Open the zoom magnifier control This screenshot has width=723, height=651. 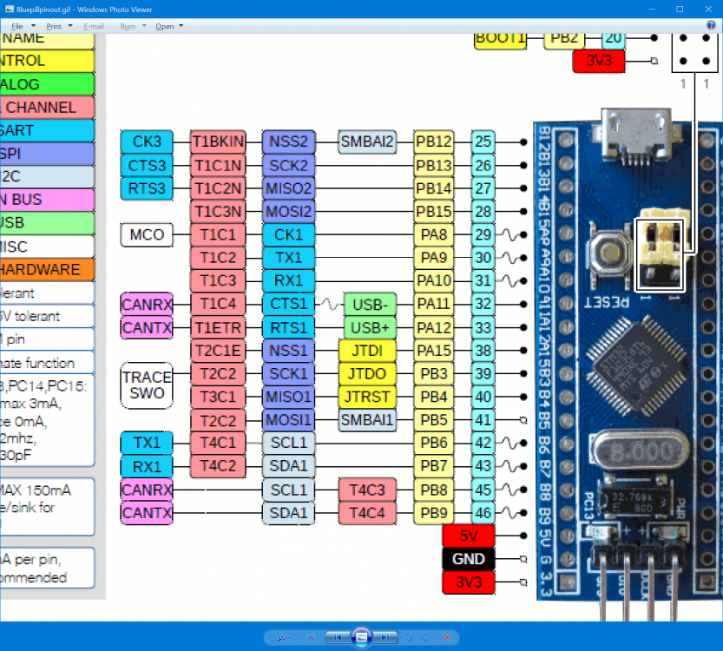point(284,638)
